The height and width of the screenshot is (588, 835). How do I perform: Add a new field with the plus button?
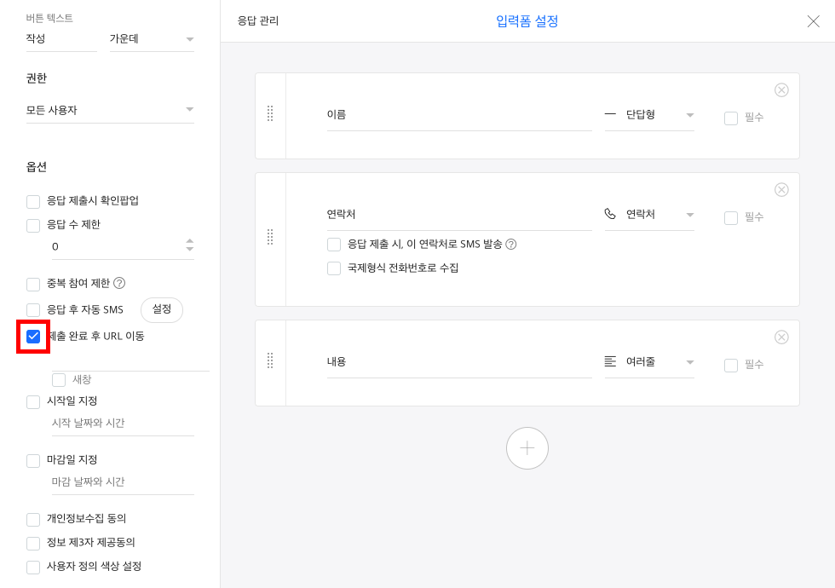pyautogui.click(x=527, y=448)
